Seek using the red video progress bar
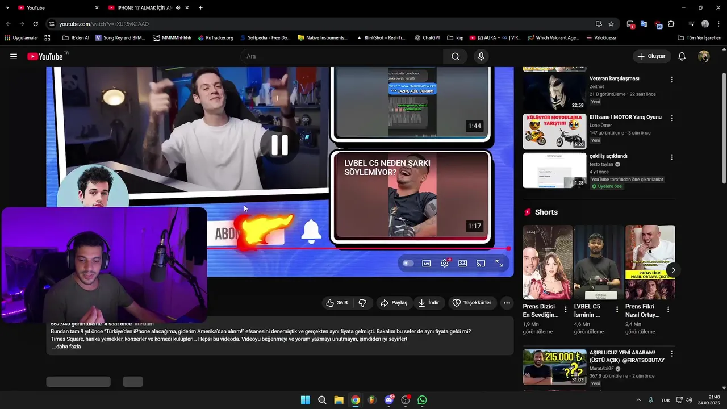Screen dimensions: 727x409 pos(358,248)
